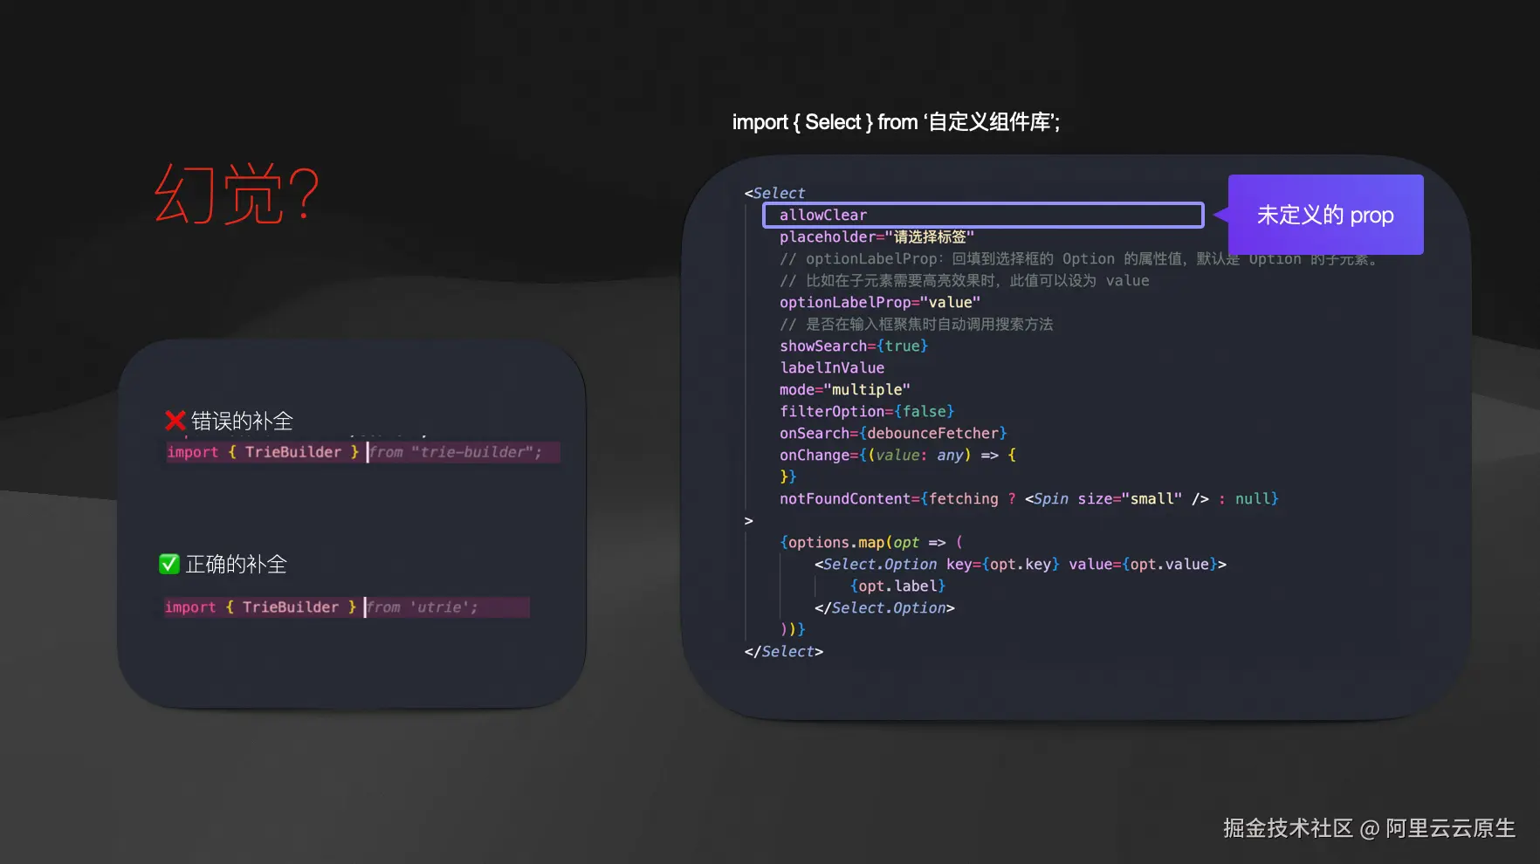Click the 未定义的 prop callout label

click(x=1325, y=215)
